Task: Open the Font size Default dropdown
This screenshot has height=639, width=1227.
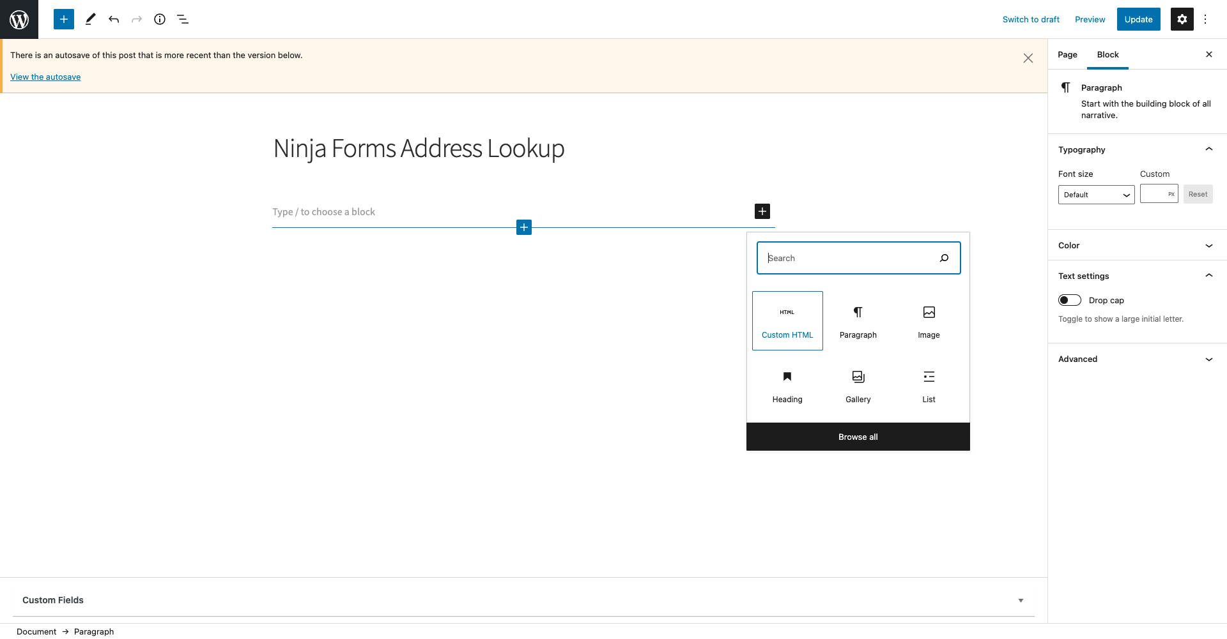Action: click(1095, 195)
